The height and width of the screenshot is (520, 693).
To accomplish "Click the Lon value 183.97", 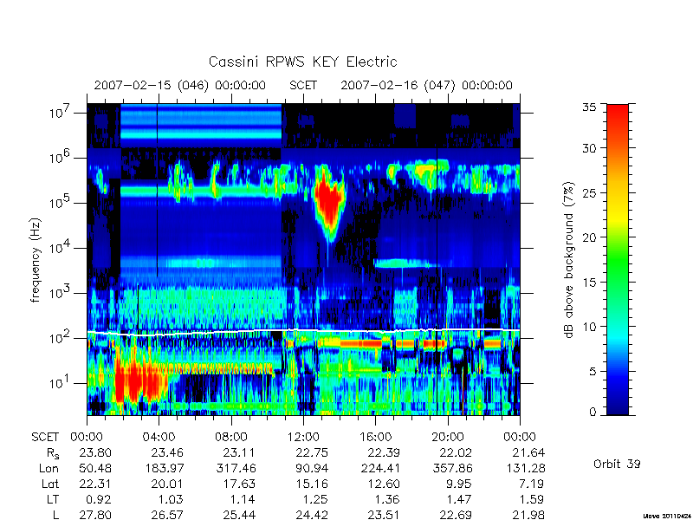I will click(x=164, y=468).
